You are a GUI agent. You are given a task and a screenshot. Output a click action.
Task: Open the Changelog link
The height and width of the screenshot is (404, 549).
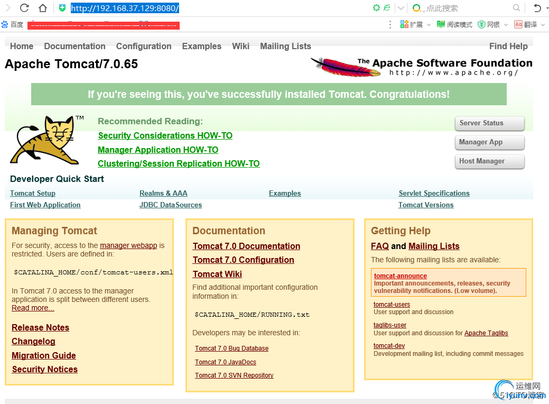pos(34,342)
